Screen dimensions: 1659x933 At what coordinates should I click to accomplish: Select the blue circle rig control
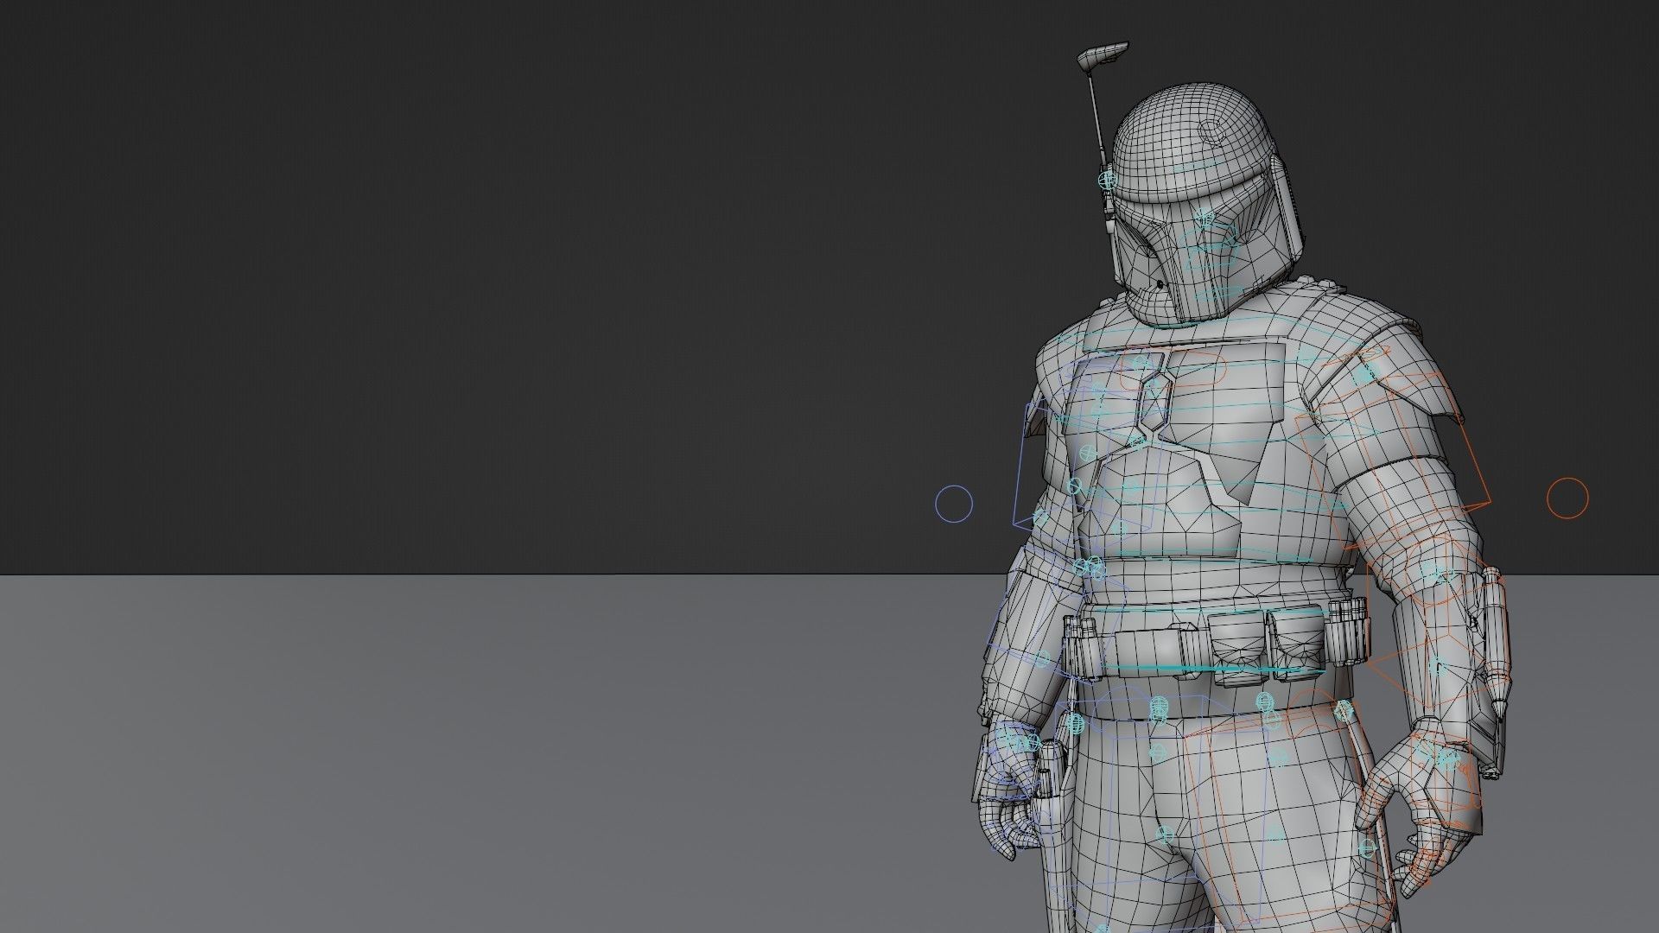[x=954, y=504]
